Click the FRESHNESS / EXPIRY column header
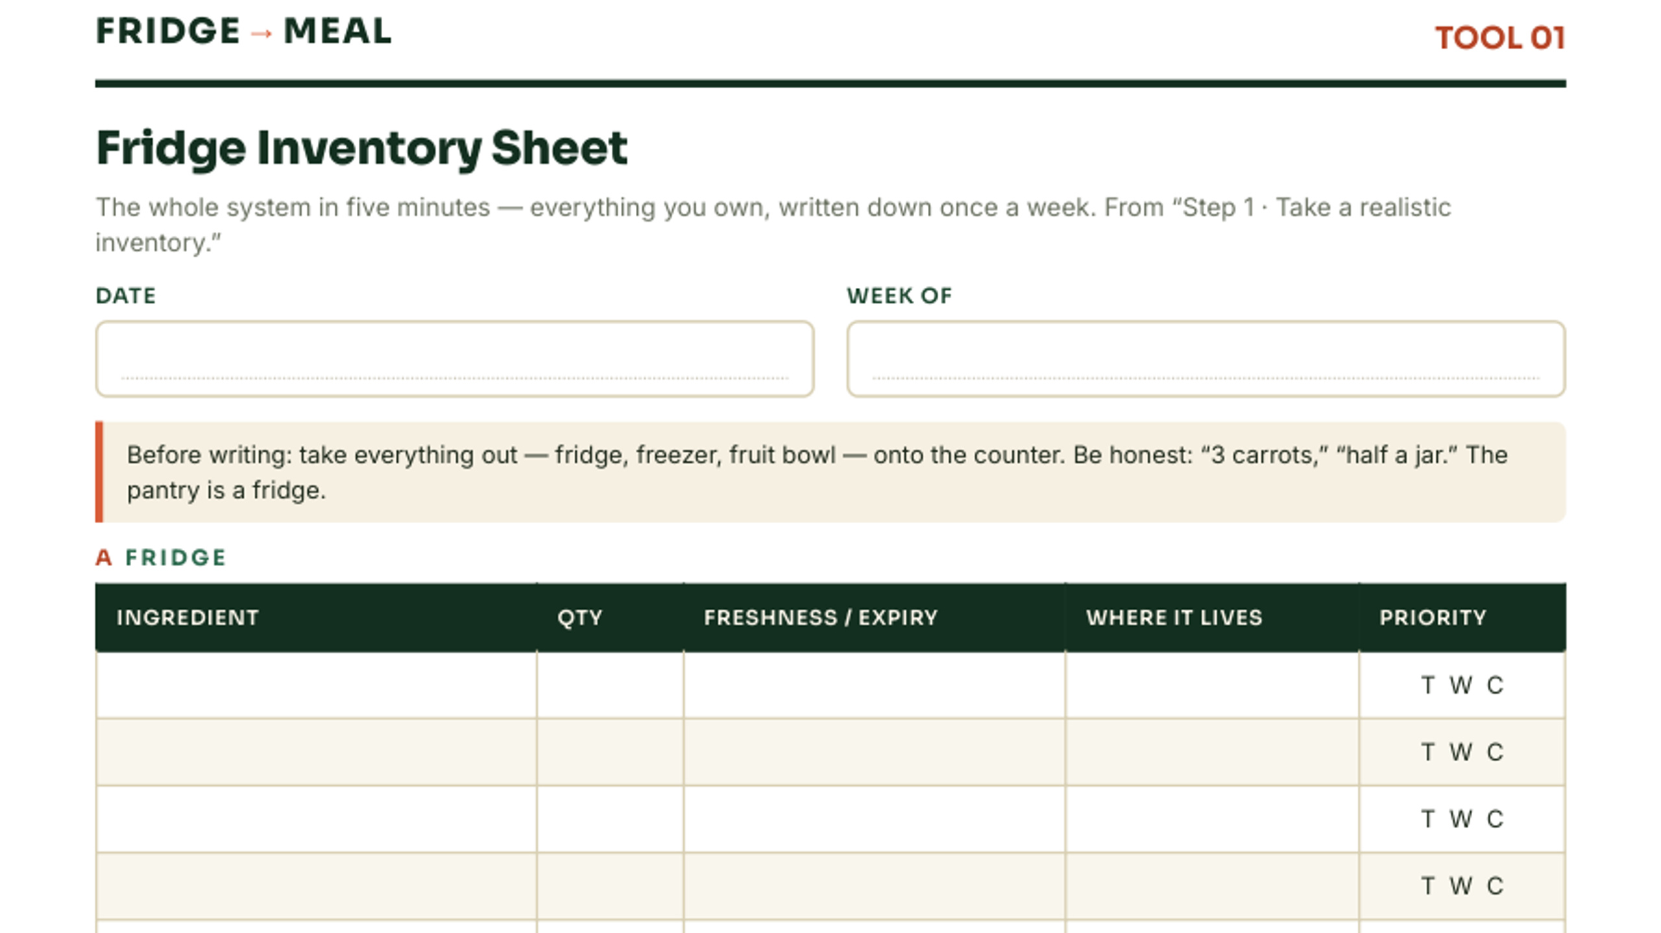This screenshot has width=1661, height=933. click(874, 617)
